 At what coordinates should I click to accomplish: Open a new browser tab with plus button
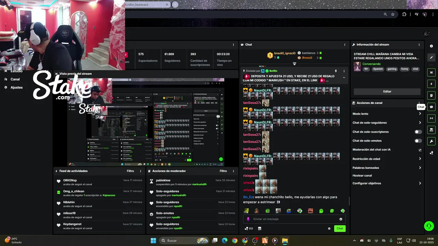pyautogui.click(x=175, y=4)
